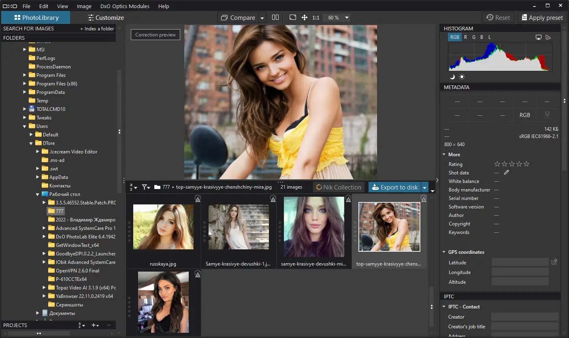
Task: Click the Nik Collection button
Action: (x=338, y=187)
